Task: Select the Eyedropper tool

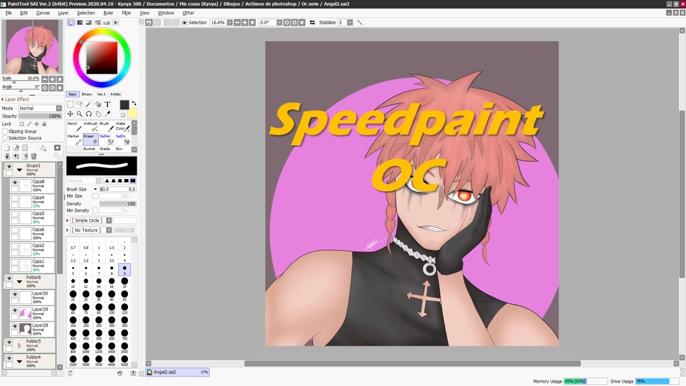Action: (107, 114)
